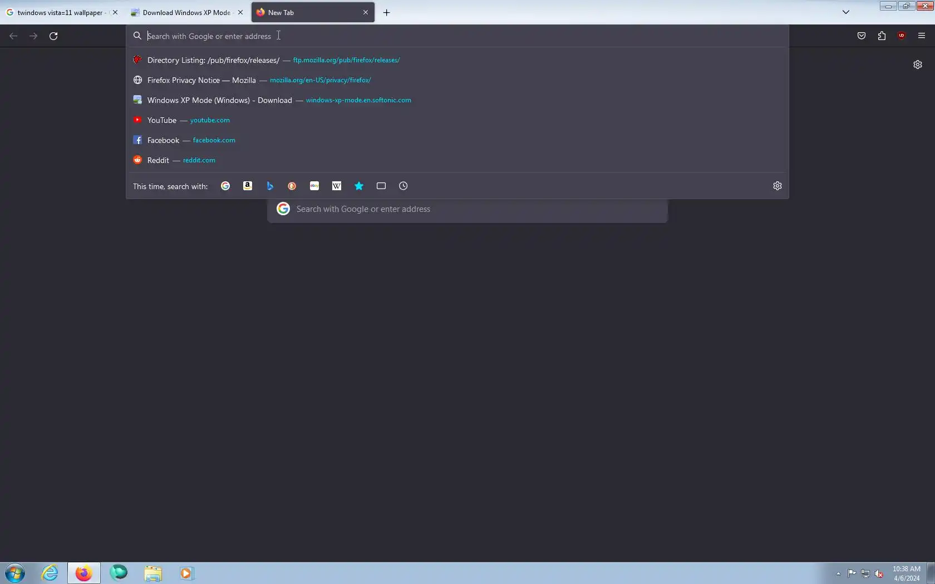Open the green round taskbar app icon
Viewport: 935px width, 584px height.
tap(119, 573)
